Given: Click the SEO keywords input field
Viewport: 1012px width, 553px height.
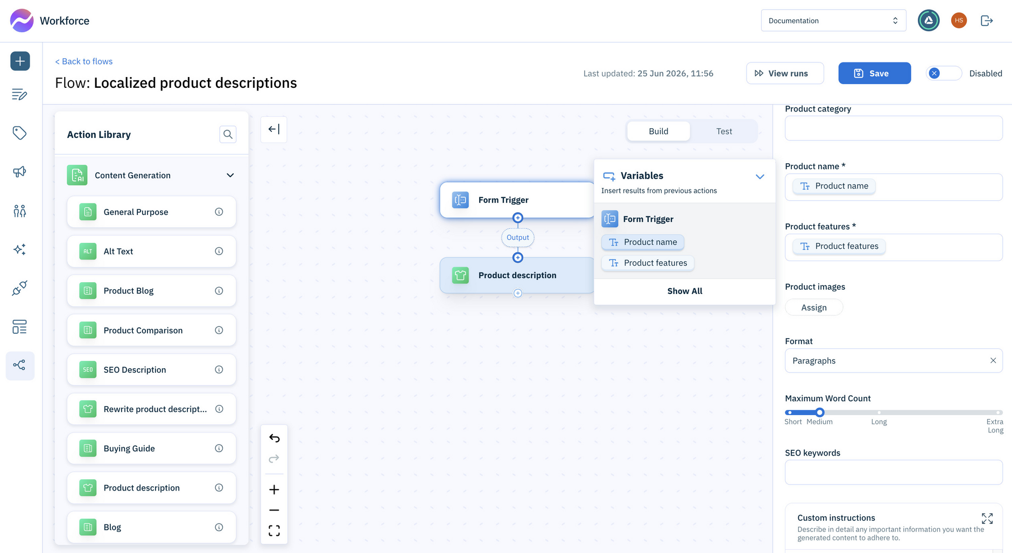Looking at the screenshot, I should [x=894, y=472].
